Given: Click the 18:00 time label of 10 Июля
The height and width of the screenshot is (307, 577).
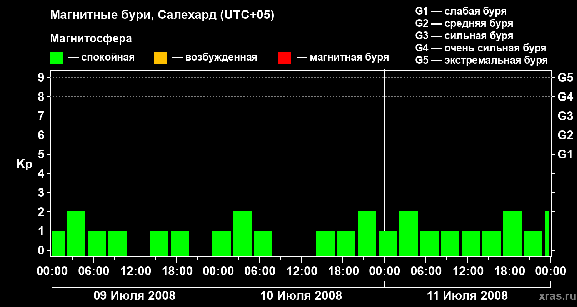Looking at the screenshot, I should (343, 271).
